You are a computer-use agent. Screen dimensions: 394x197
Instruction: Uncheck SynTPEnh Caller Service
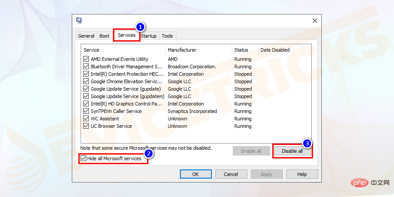pos(86,111)
